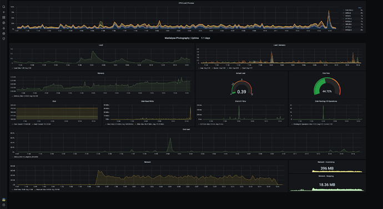Open Disk Pending I/O Operations panel title menu
This screenshot has width=383, height=209.
(326, 101)
